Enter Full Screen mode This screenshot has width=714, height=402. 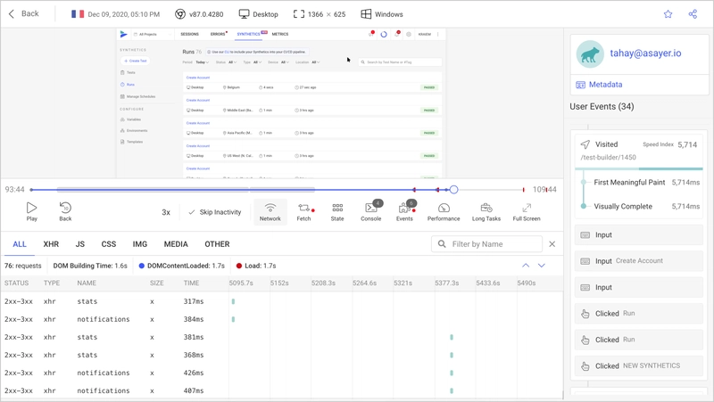click(x=527, y=212)
